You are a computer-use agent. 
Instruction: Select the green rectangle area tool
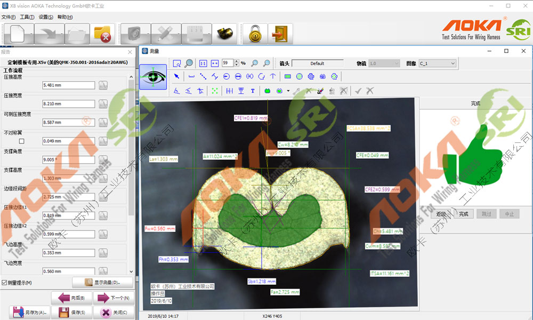point(288,76)
